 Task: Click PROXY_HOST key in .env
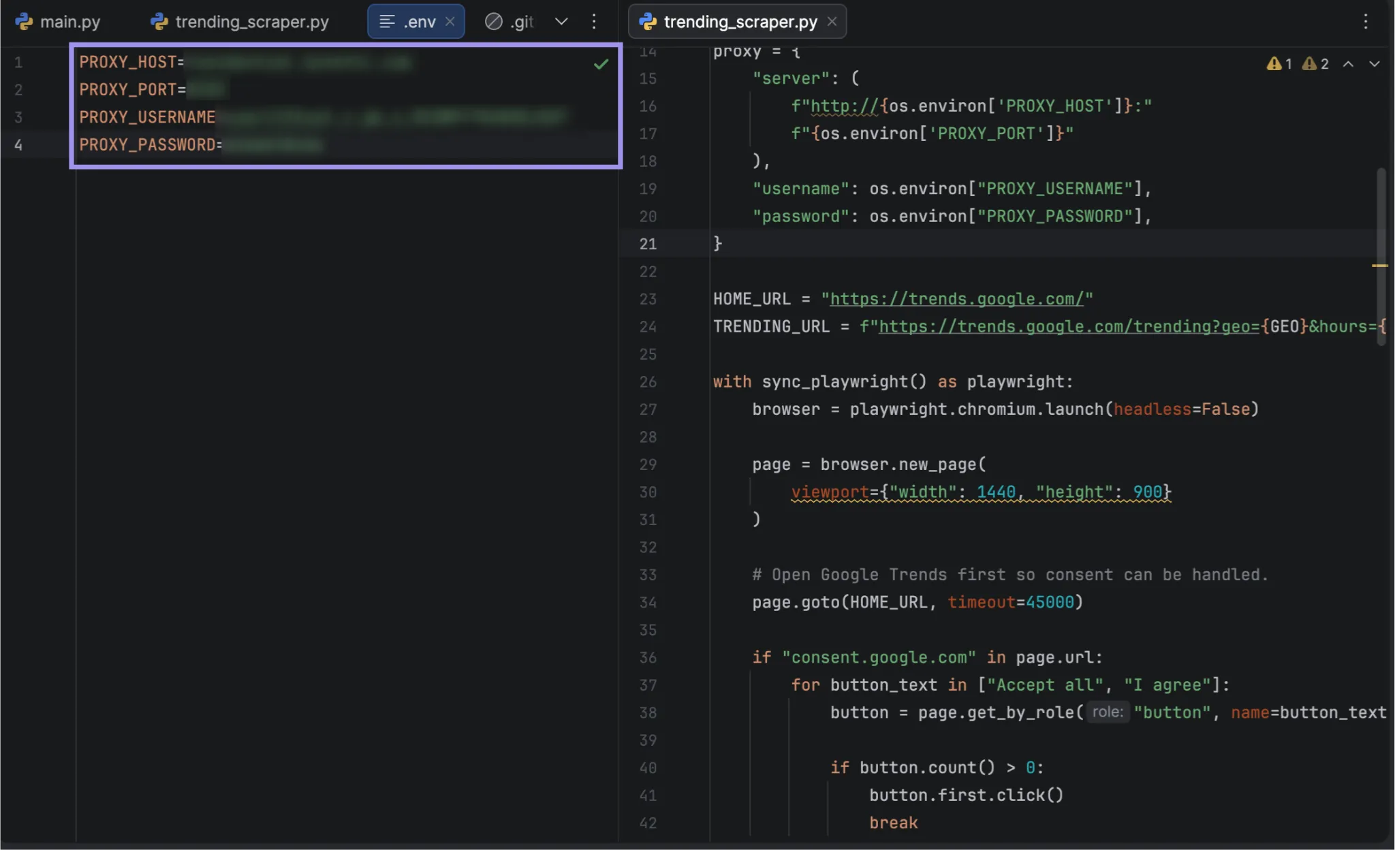pyautogui.click(x=127, y=62)
